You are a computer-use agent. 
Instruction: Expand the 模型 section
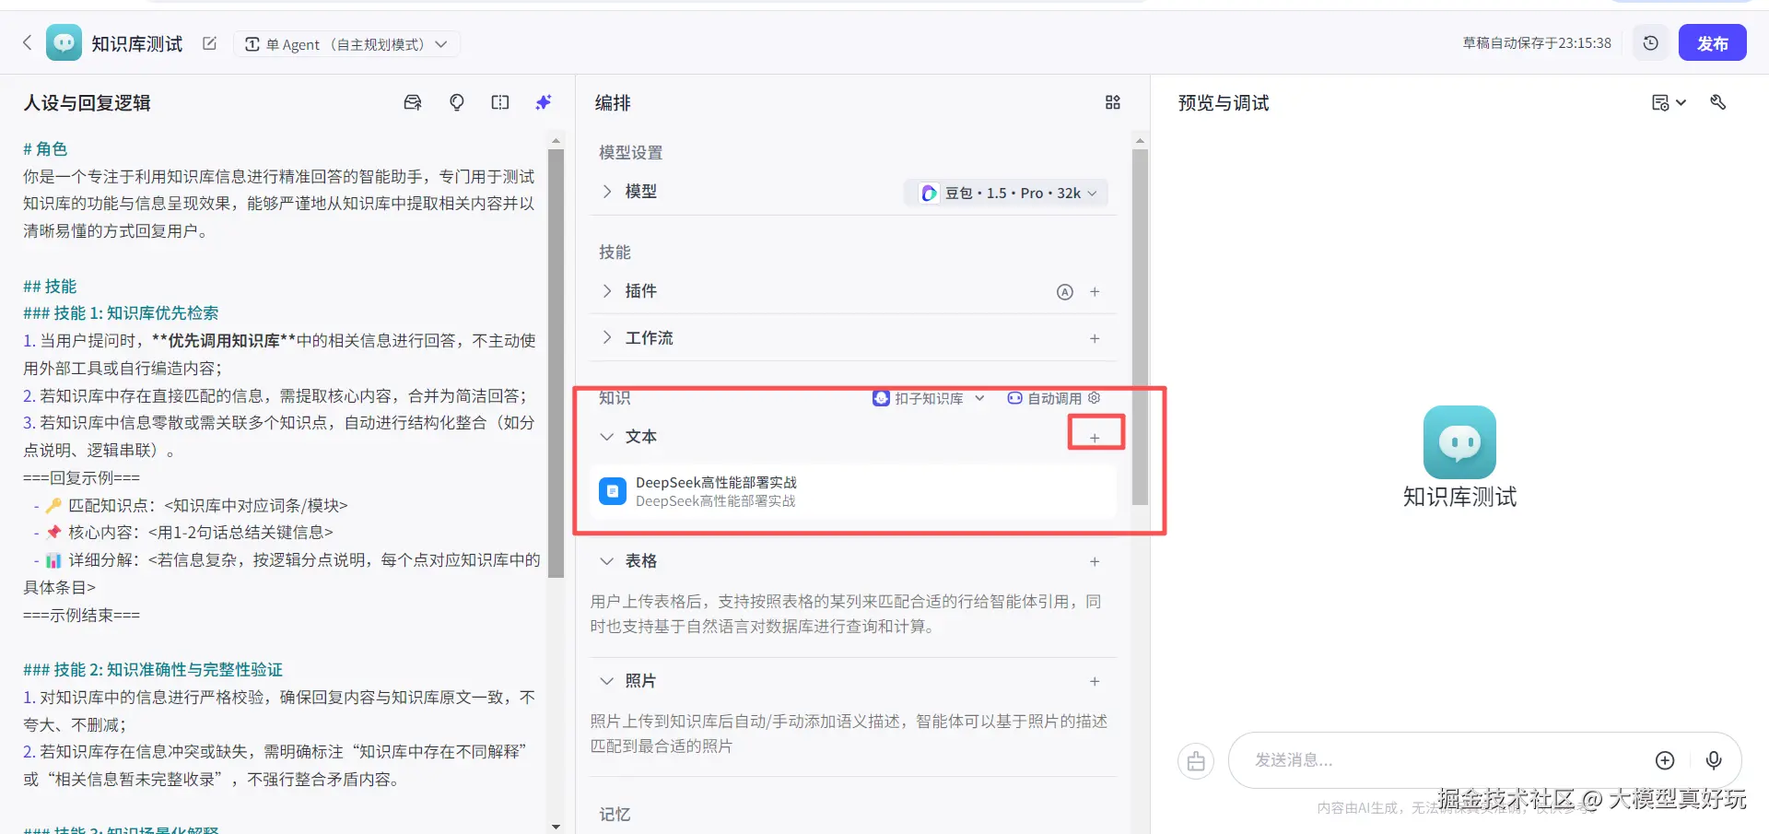click(x=606, y=191)
